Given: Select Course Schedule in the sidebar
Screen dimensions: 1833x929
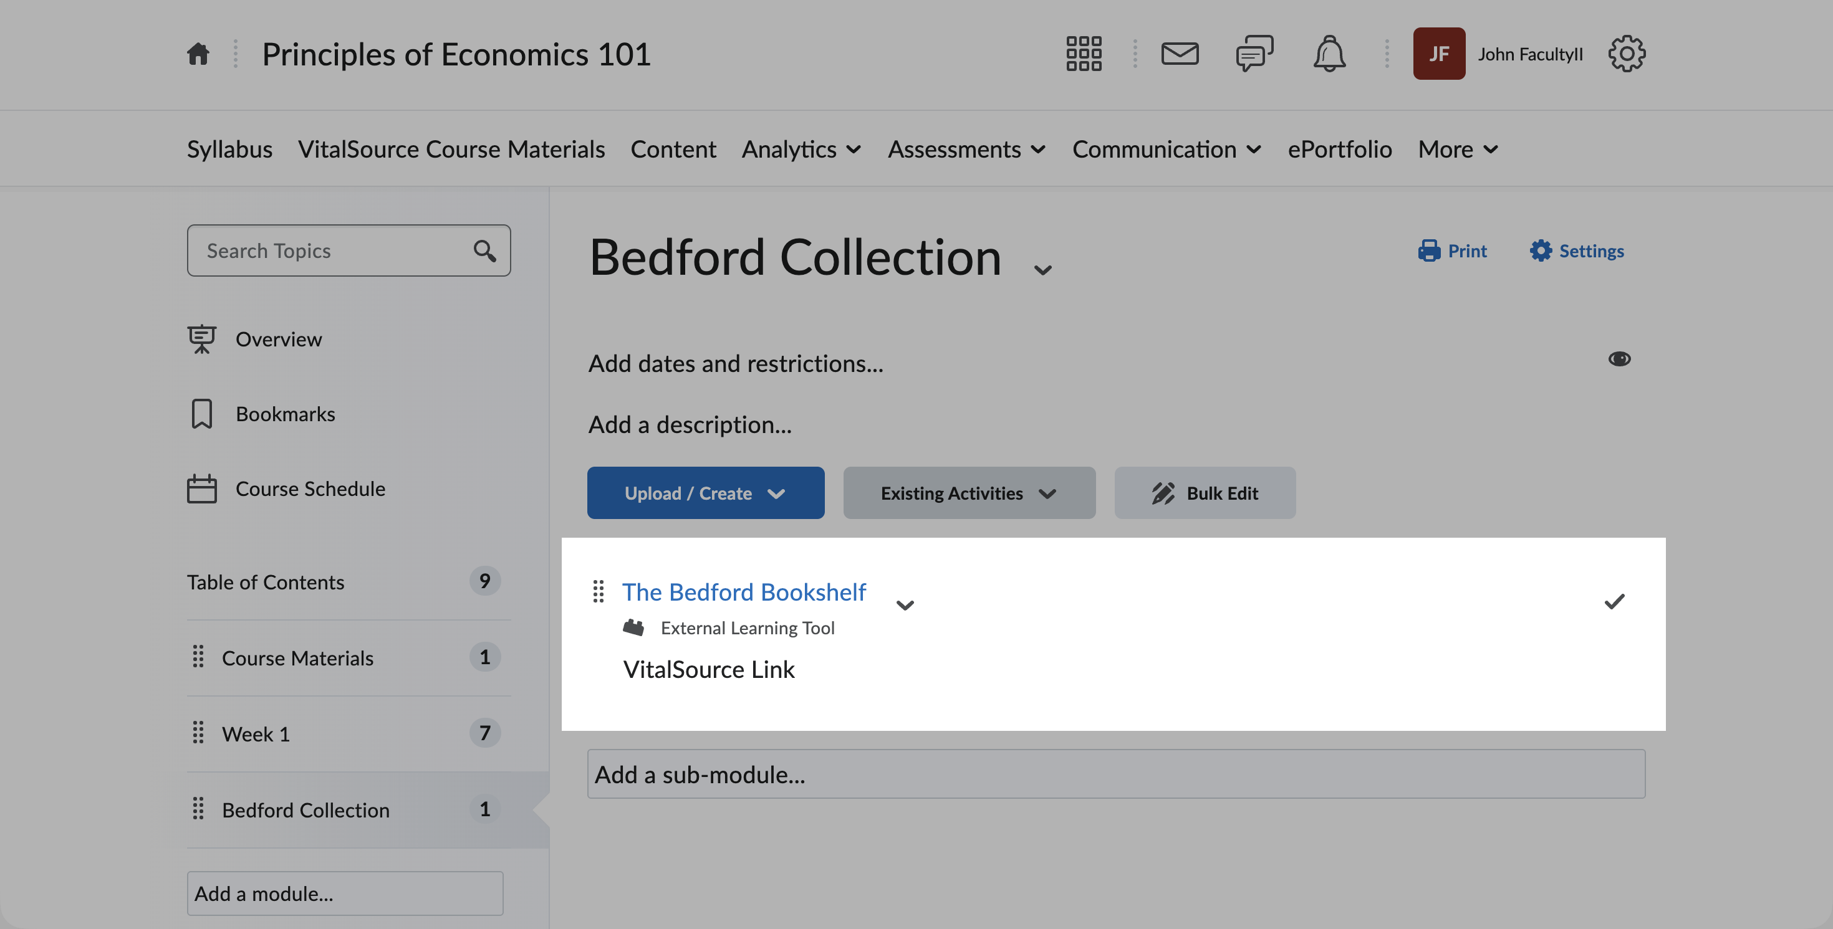Looking at the screenshot, I should pos(311,488).
